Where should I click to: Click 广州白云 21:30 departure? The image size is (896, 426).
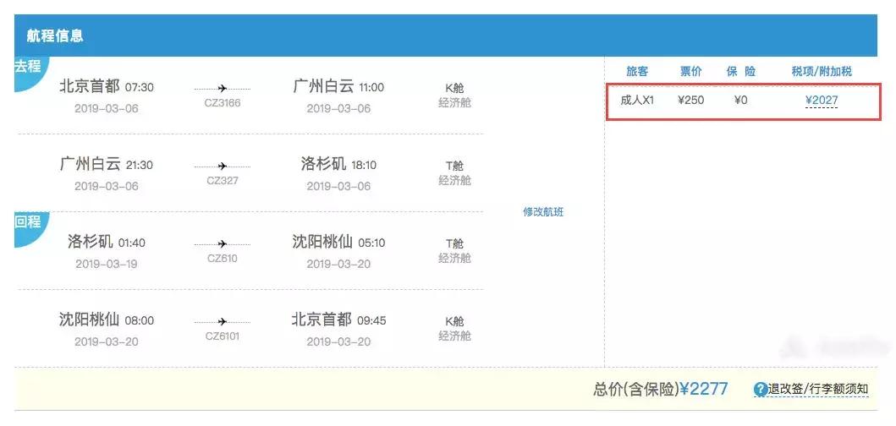107,165
